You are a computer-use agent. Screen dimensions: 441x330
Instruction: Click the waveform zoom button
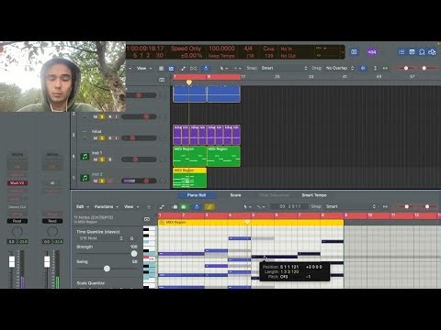(x=363, y=68)
